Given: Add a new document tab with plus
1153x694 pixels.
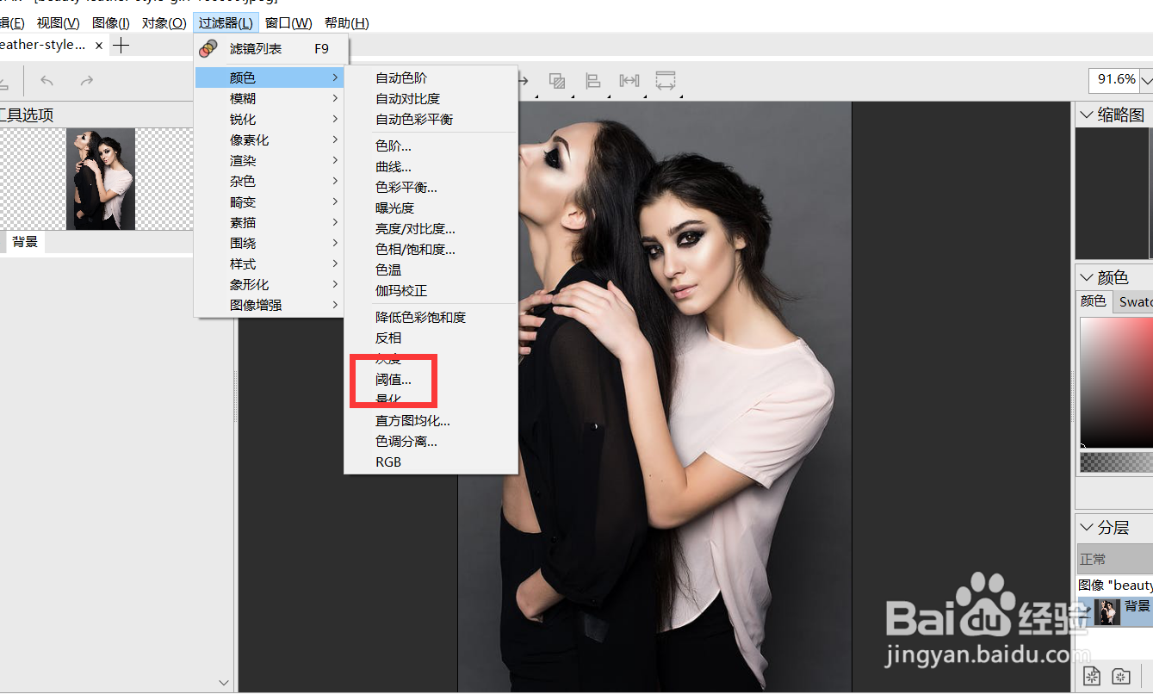Looking at the screenshot, I should [121, 46].
